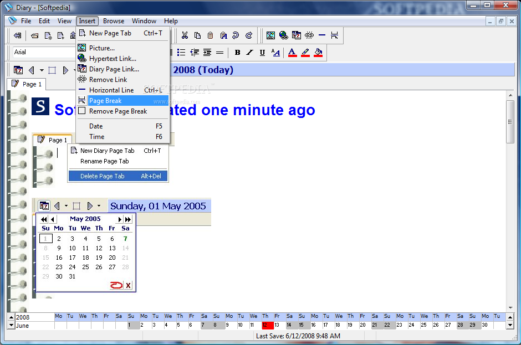
Task: Click the font style 'AA' icon
Action: point(275,53)
